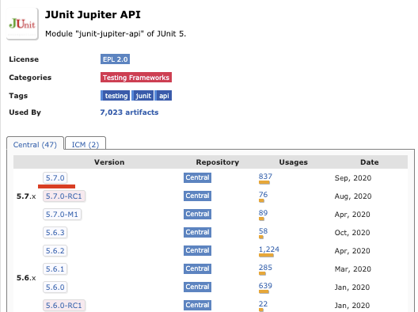Click Central repository badge for 5.6.0
418x312 pixels.
pyautogui.click(x=197, y=287)
